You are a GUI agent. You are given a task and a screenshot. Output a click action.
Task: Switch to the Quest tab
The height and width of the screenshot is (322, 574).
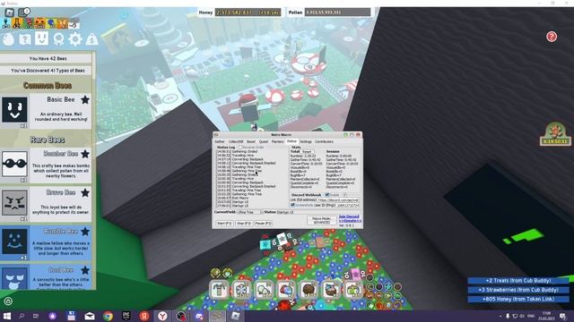tap(264, 141)
